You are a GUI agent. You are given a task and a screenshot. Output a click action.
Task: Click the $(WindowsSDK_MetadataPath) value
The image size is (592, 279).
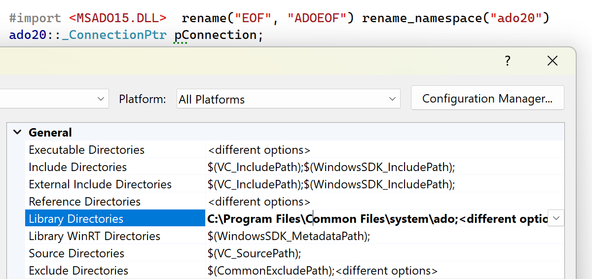point(289,236)
